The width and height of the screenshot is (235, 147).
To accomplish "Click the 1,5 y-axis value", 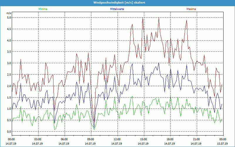I will click(x=9, y=97).
